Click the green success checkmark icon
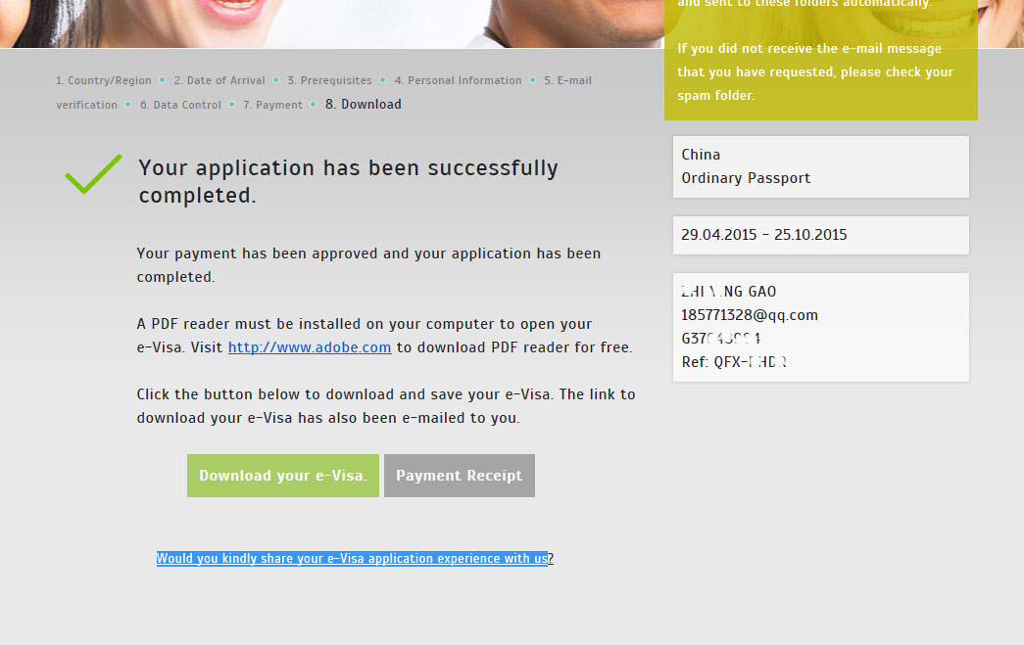 [93, 174]
